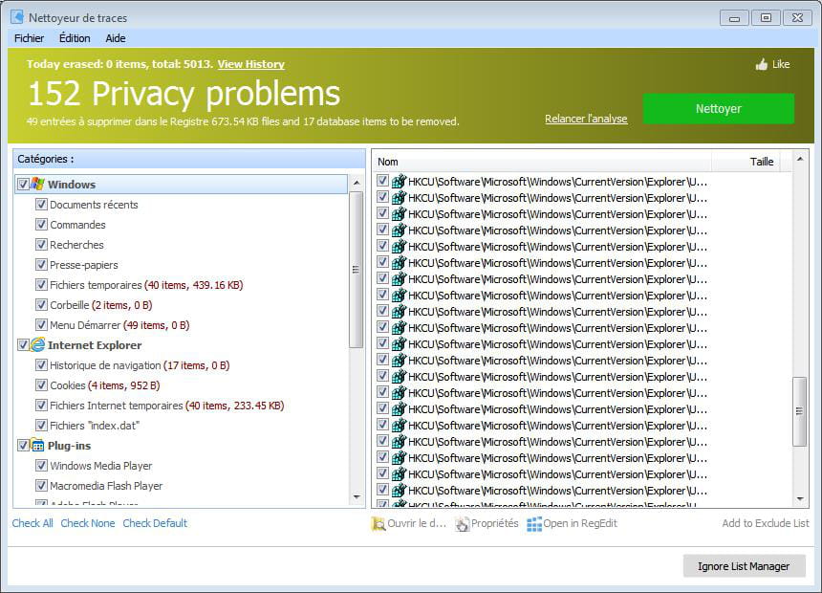Screen dimensions: 822x593
Task: Click the Ouvrir le dossier folder icon
Action: point(379,523)
